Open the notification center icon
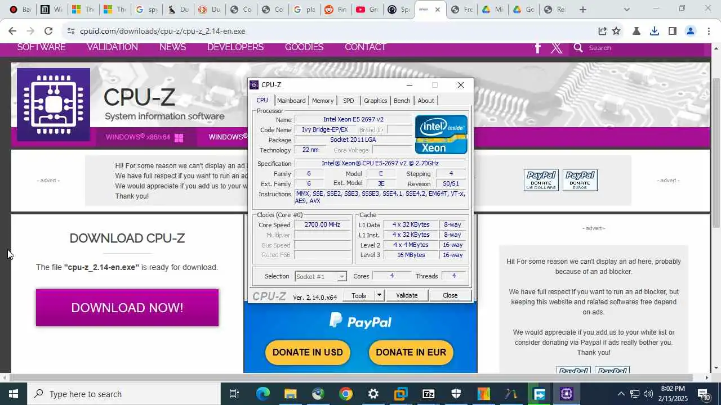Viewport: 721px width, 405px height. (703, 394)
